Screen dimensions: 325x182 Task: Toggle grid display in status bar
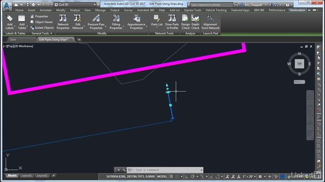171,176
